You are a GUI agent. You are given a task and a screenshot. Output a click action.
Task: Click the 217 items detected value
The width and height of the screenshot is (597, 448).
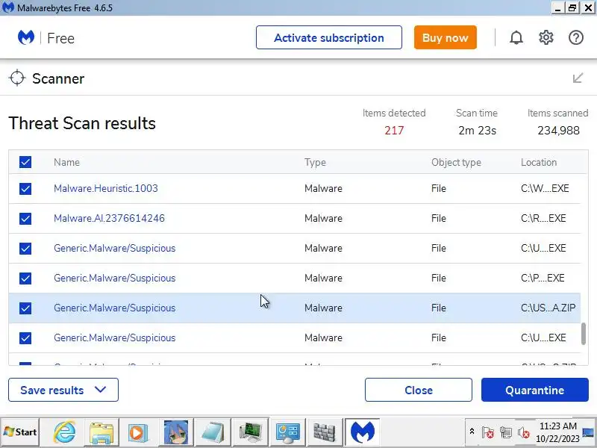click(394, 130)
